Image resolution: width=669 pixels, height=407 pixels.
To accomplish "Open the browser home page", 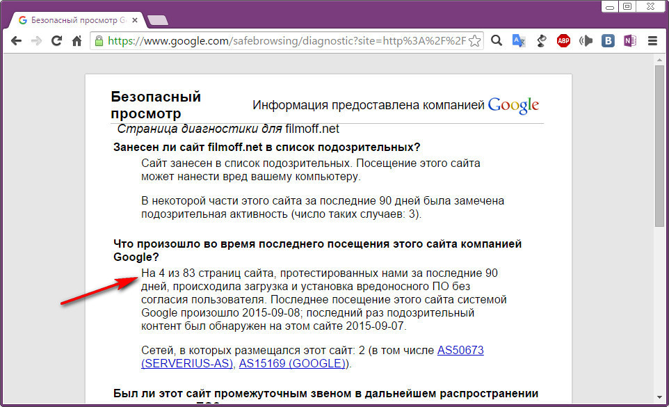I will click(x=76, y=41).
